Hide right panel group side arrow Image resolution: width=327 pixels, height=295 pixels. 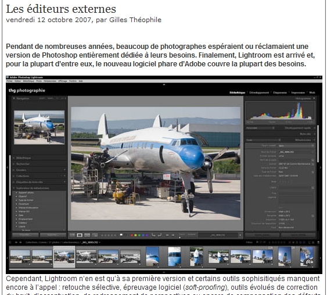[321, 168]
